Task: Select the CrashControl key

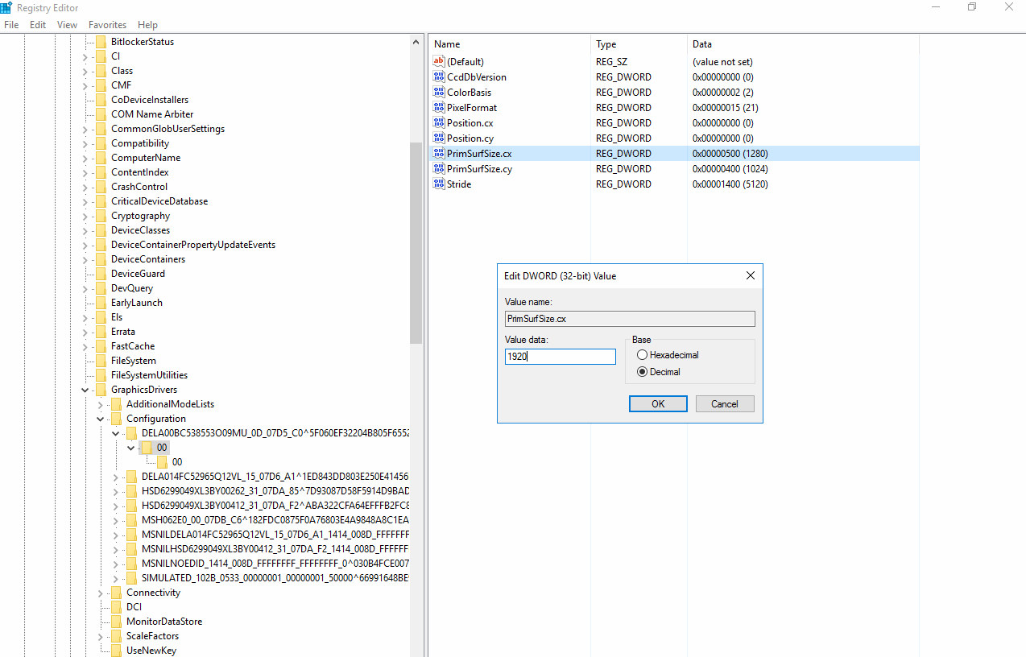Action: [139, 187]
